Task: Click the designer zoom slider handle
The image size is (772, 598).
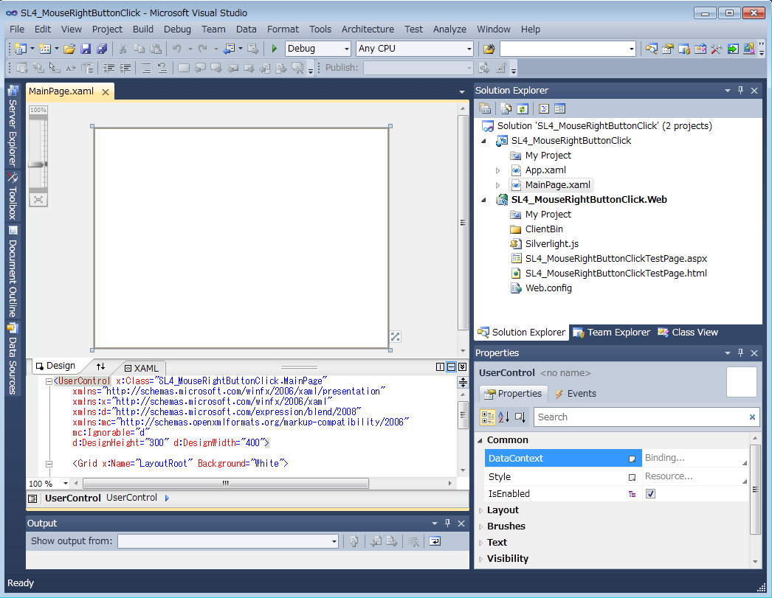Action: pyautogui.click(x=38, y=164)
